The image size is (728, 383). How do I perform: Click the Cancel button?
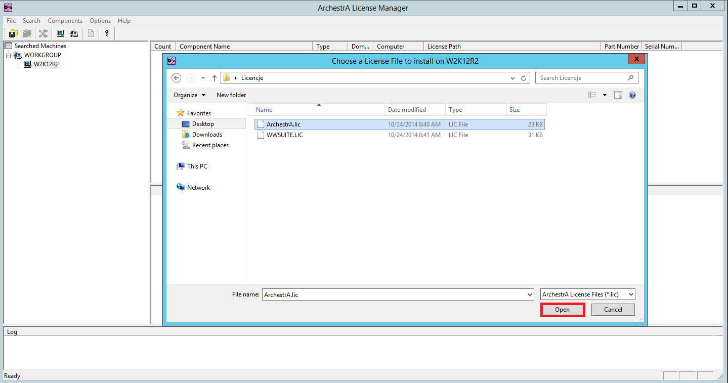pyautogui.click(x=613, y=310)
